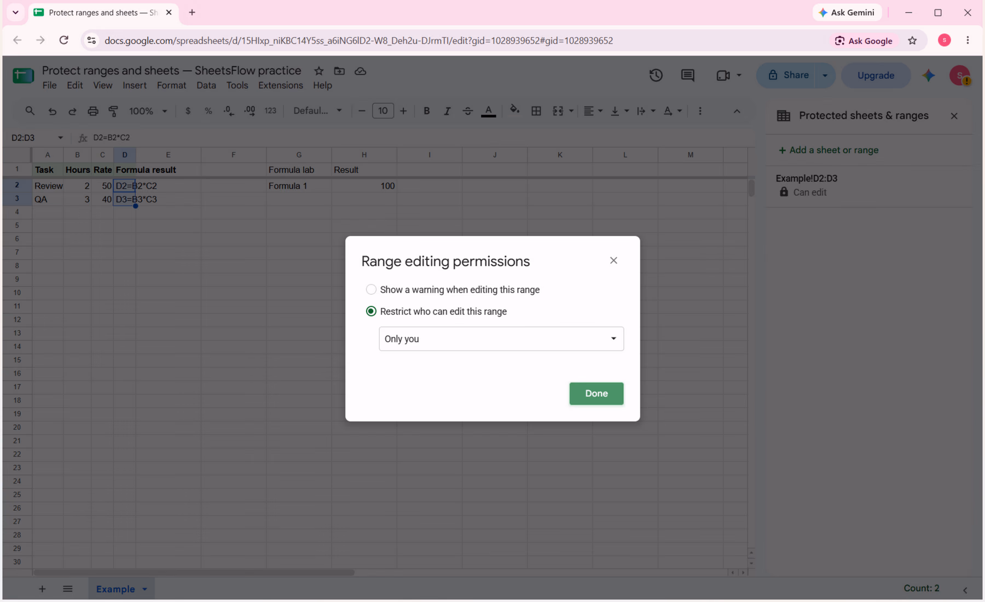Click the Gemini sparkle icon in Sheets

coord(929,75)
